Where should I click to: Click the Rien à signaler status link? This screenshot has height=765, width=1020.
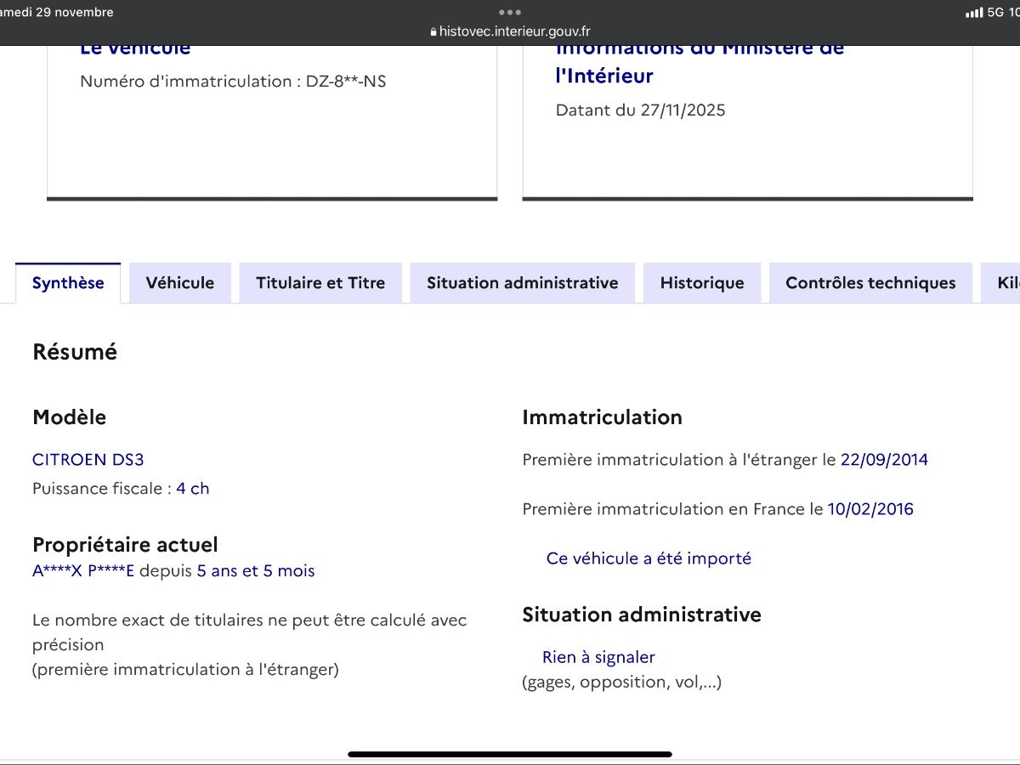coord(598,656)
